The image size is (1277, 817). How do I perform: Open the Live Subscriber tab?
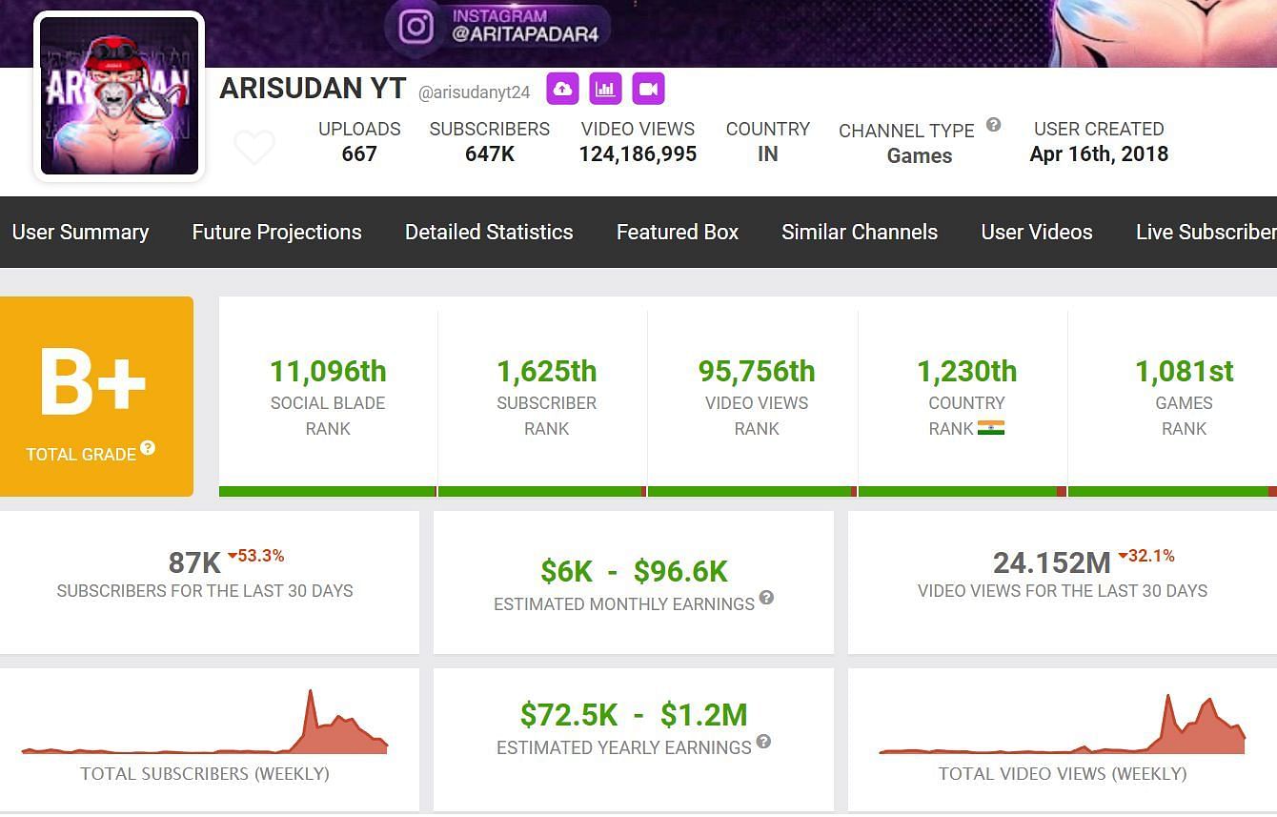tap(1206, 232)
